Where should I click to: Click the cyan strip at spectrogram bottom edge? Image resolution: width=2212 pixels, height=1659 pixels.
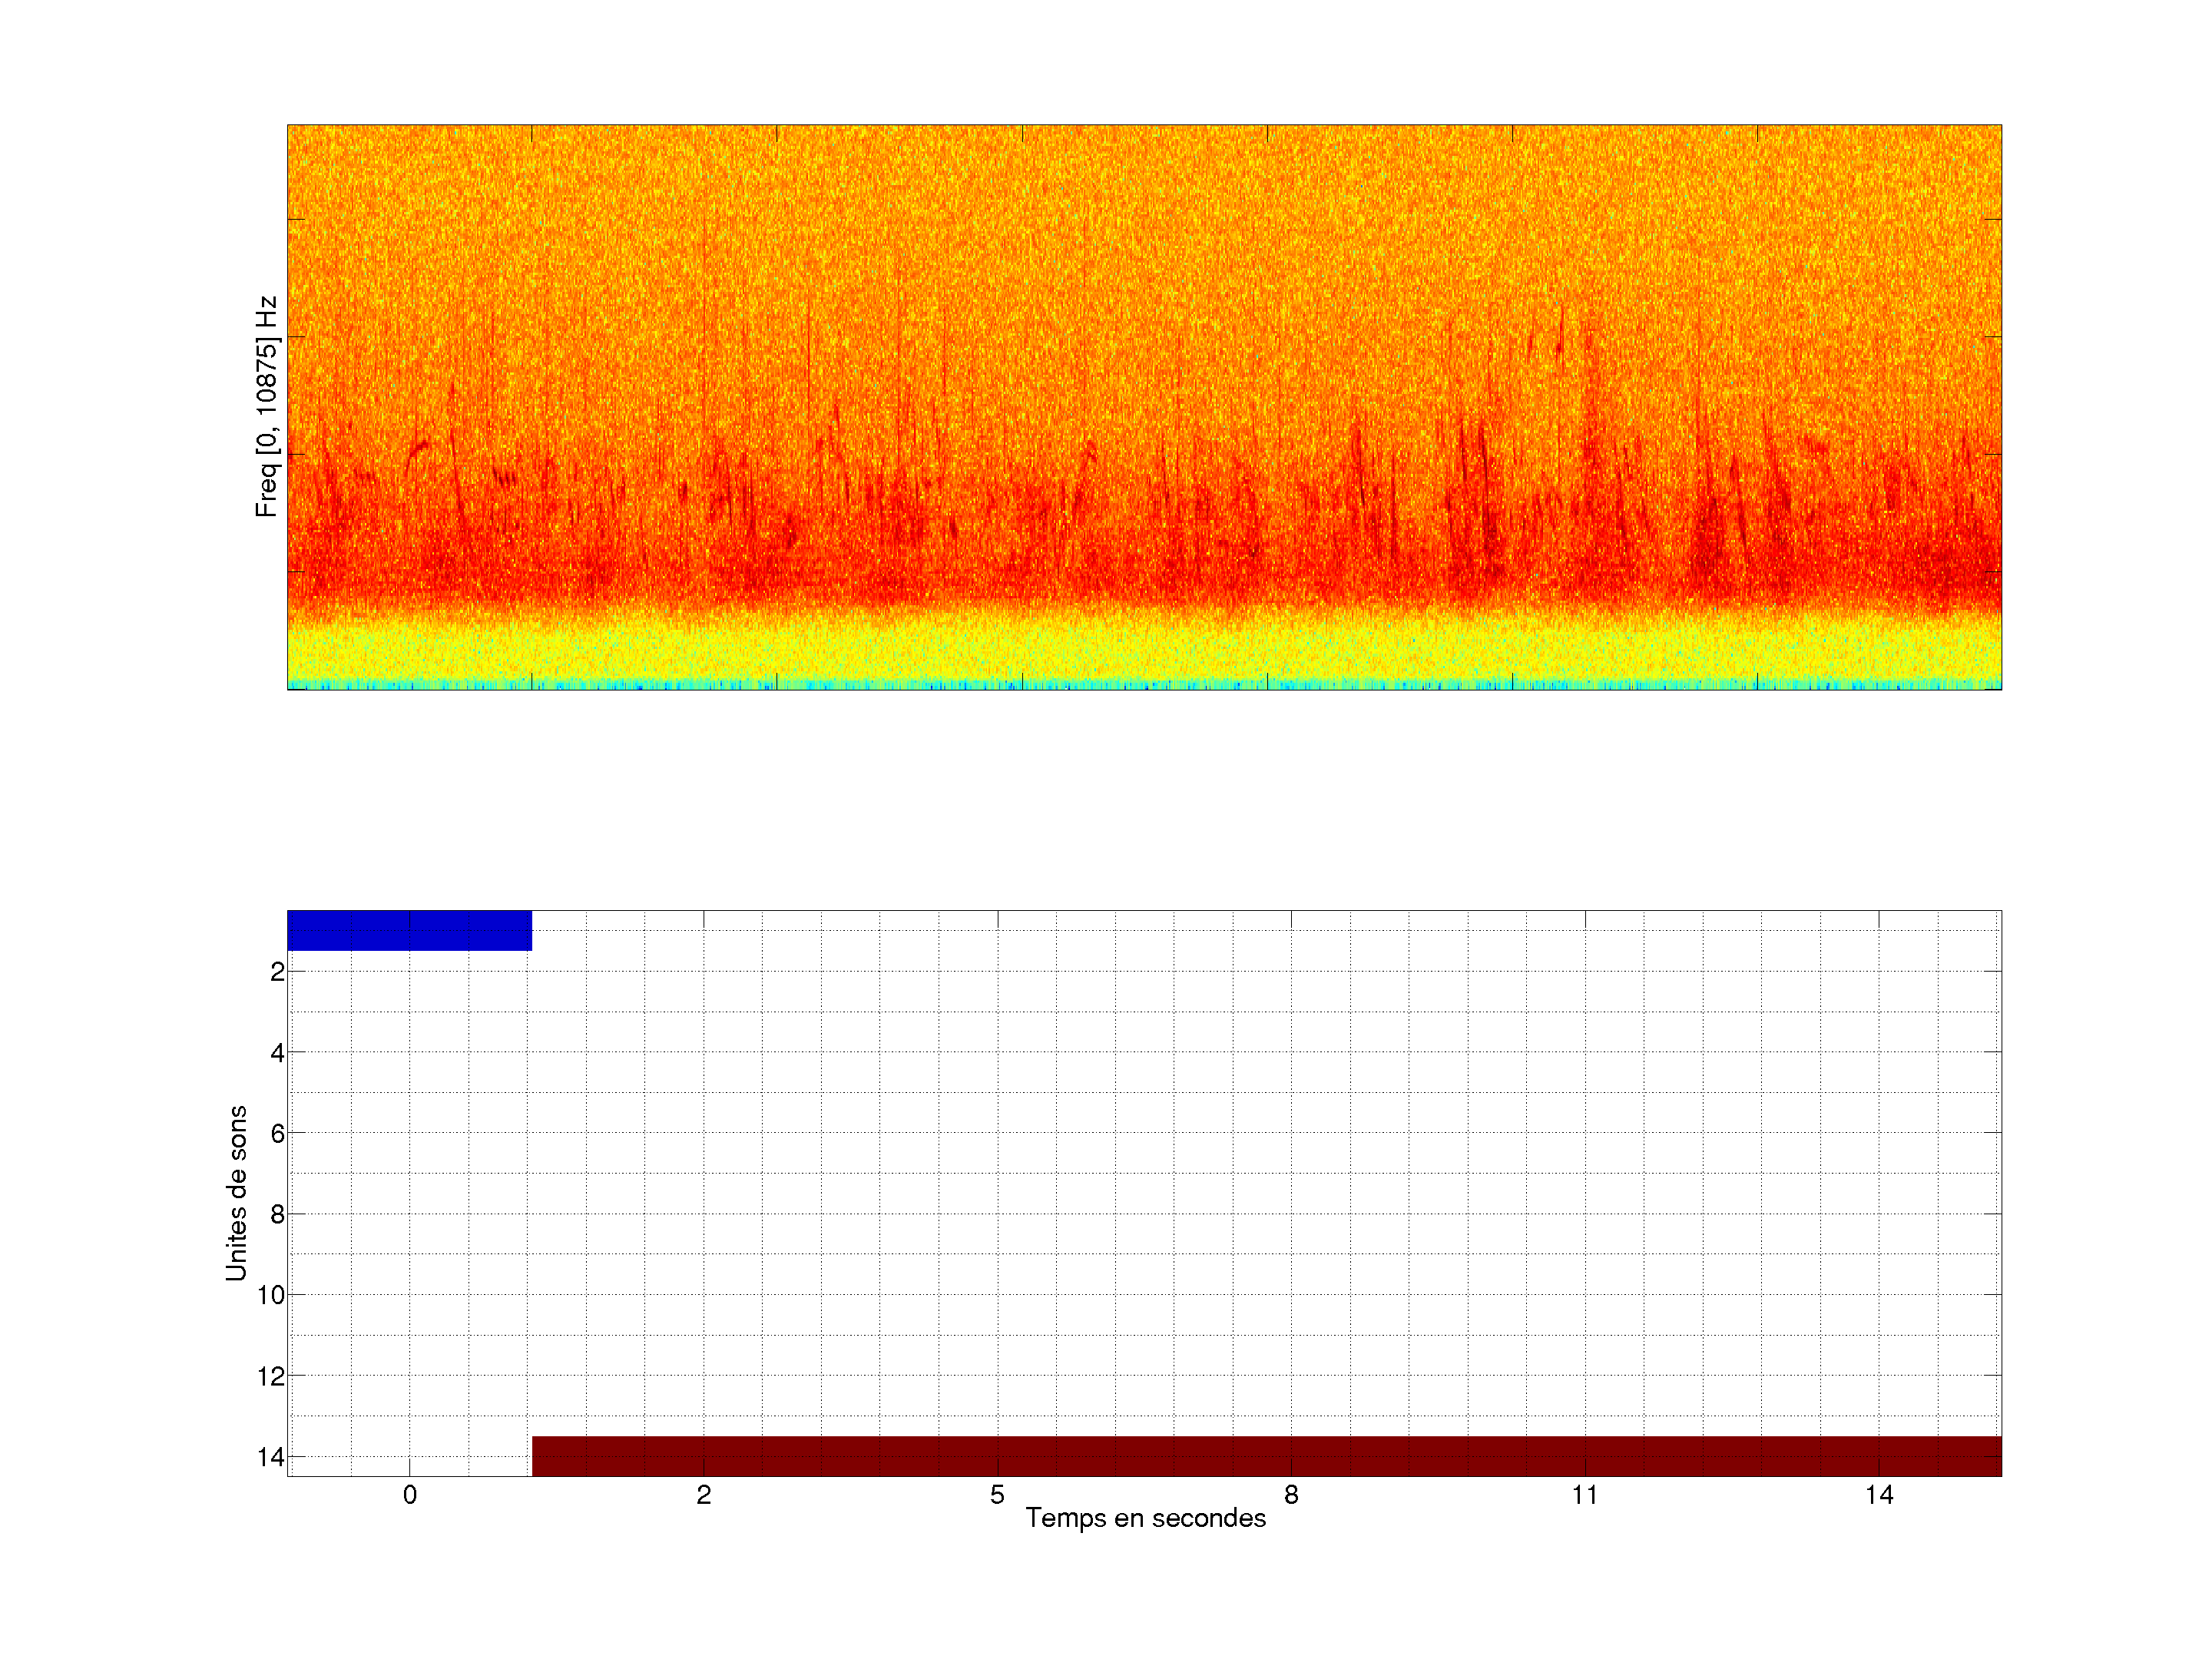click(x=1144, y=685)
